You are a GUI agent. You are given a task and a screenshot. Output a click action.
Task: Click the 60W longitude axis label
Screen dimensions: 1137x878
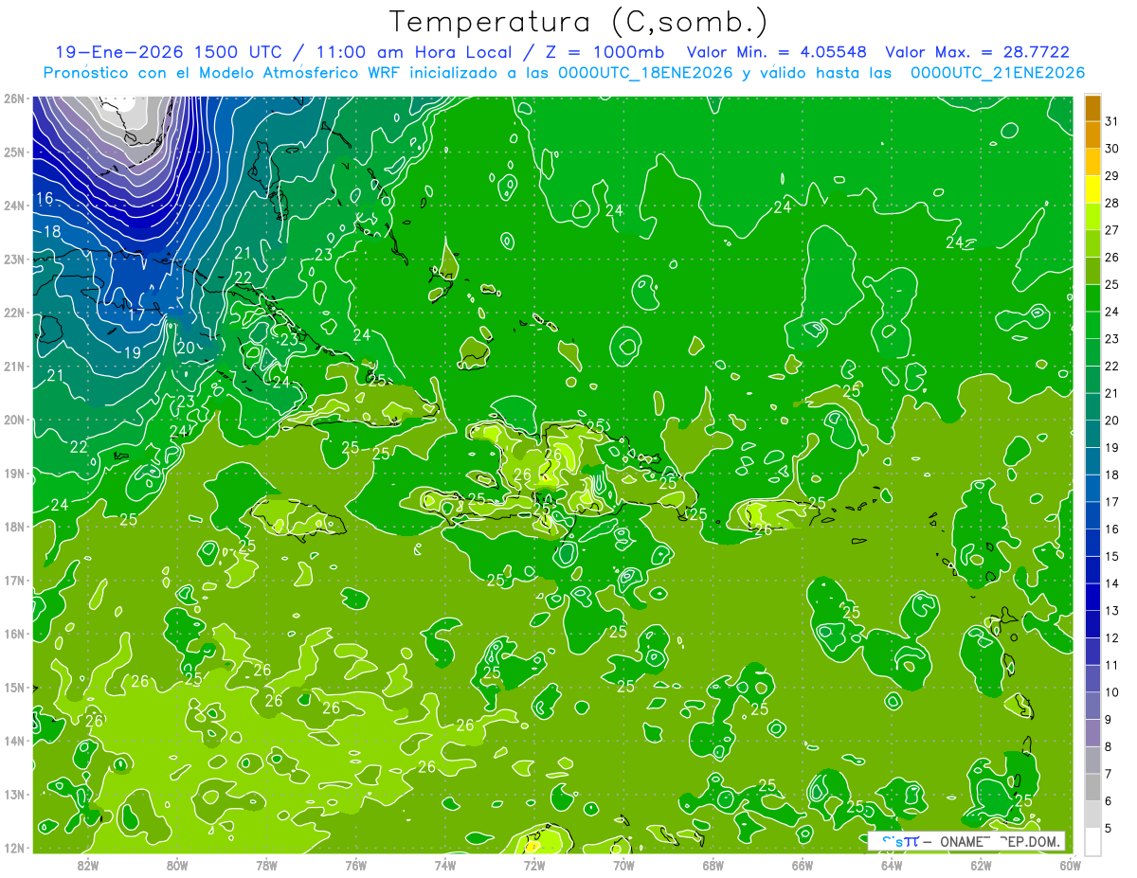(1071, 865)
